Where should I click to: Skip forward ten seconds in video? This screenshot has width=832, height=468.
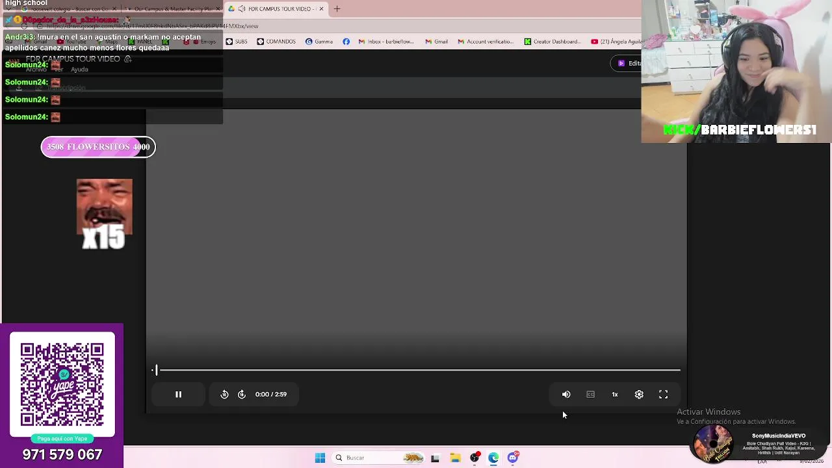pos(242,395)
